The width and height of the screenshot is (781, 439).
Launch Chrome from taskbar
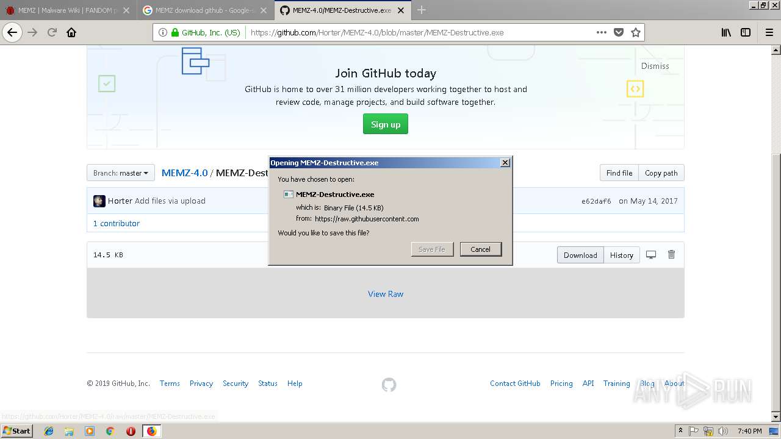click(110, 431)
